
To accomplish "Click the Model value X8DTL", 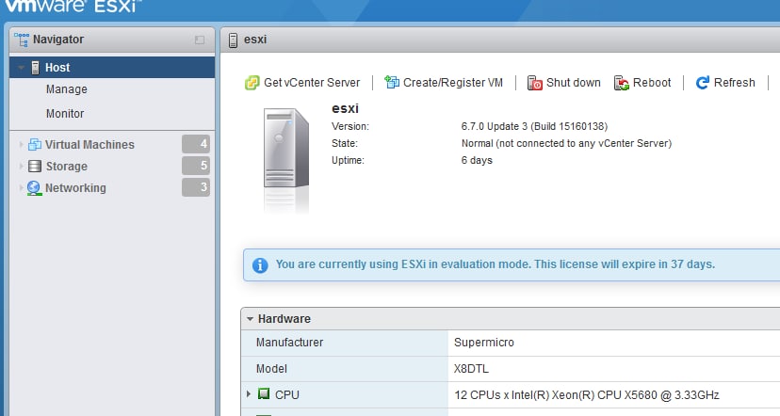I will (x=471, y=369).
